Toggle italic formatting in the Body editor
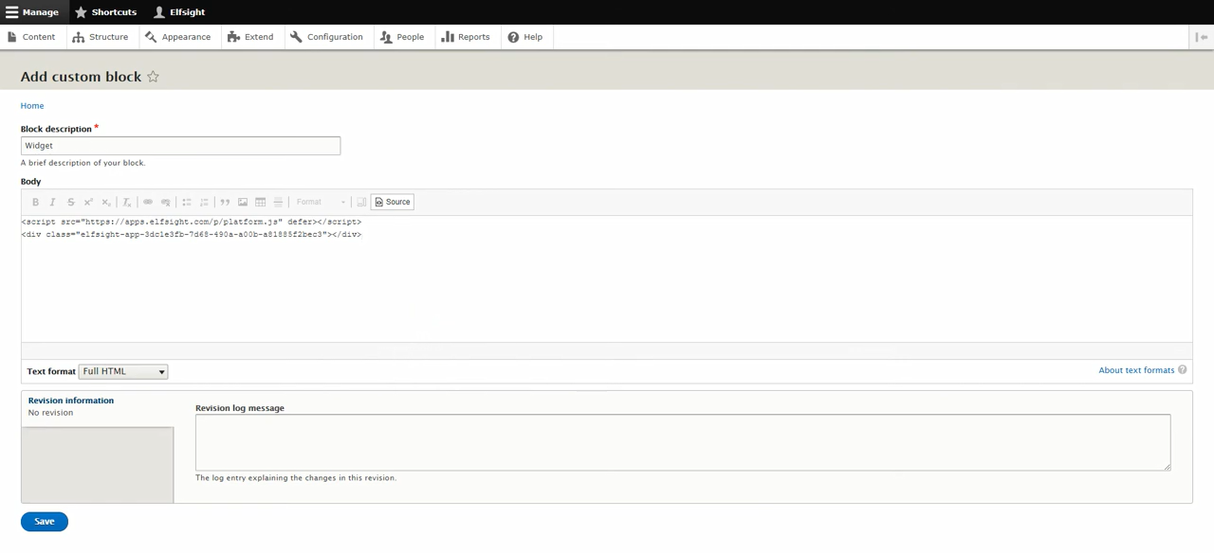This screenshot has height=553, width=1214. click(52, 202)
